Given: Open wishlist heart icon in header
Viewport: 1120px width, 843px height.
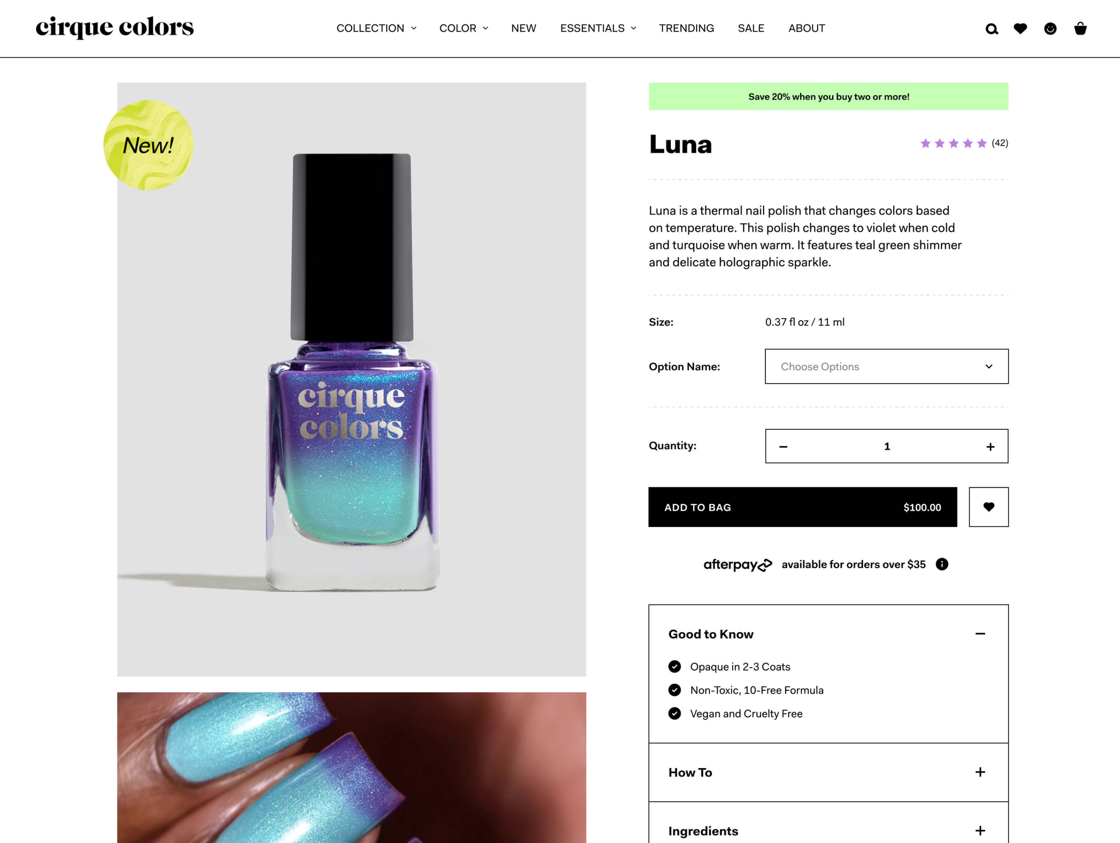Looking at the screenshot, I should [1020, 28].
